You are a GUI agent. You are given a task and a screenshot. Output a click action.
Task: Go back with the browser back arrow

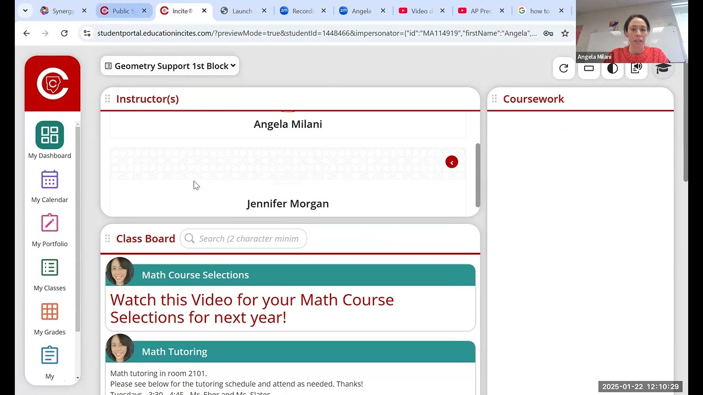click(x=26, y=33)
